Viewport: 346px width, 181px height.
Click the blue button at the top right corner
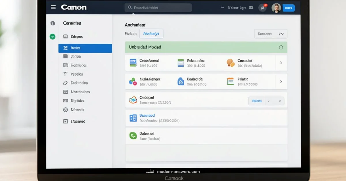(288, 8)
